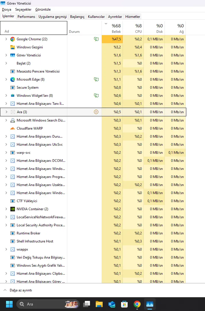This screenshot has width=205, height=311.
Task: Select the İşlemler tab
Action: 8,16
